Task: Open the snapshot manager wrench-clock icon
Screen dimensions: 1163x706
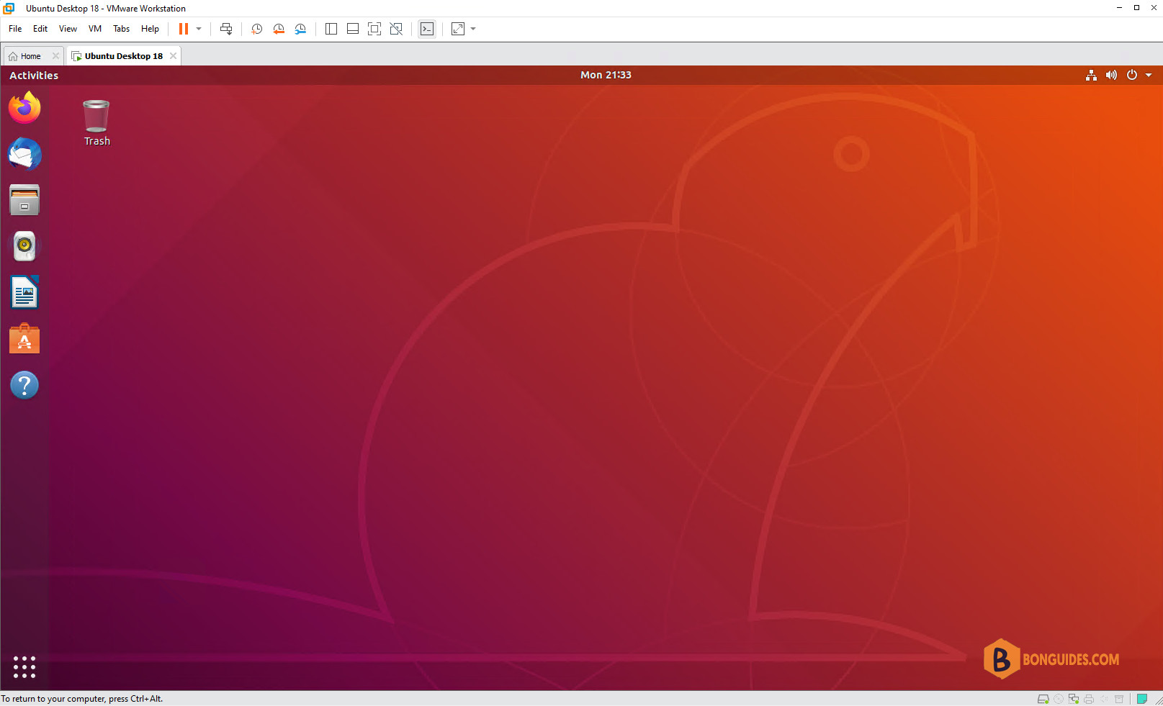Action: [x=300, y=29]
